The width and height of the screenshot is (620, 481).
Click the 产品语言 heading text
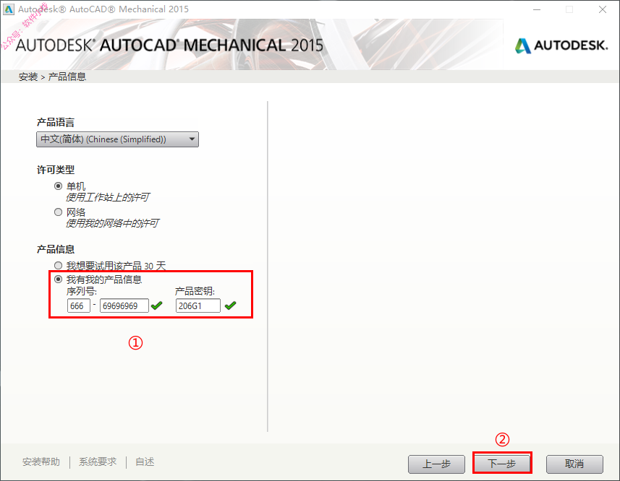click(x=56, y=122)
